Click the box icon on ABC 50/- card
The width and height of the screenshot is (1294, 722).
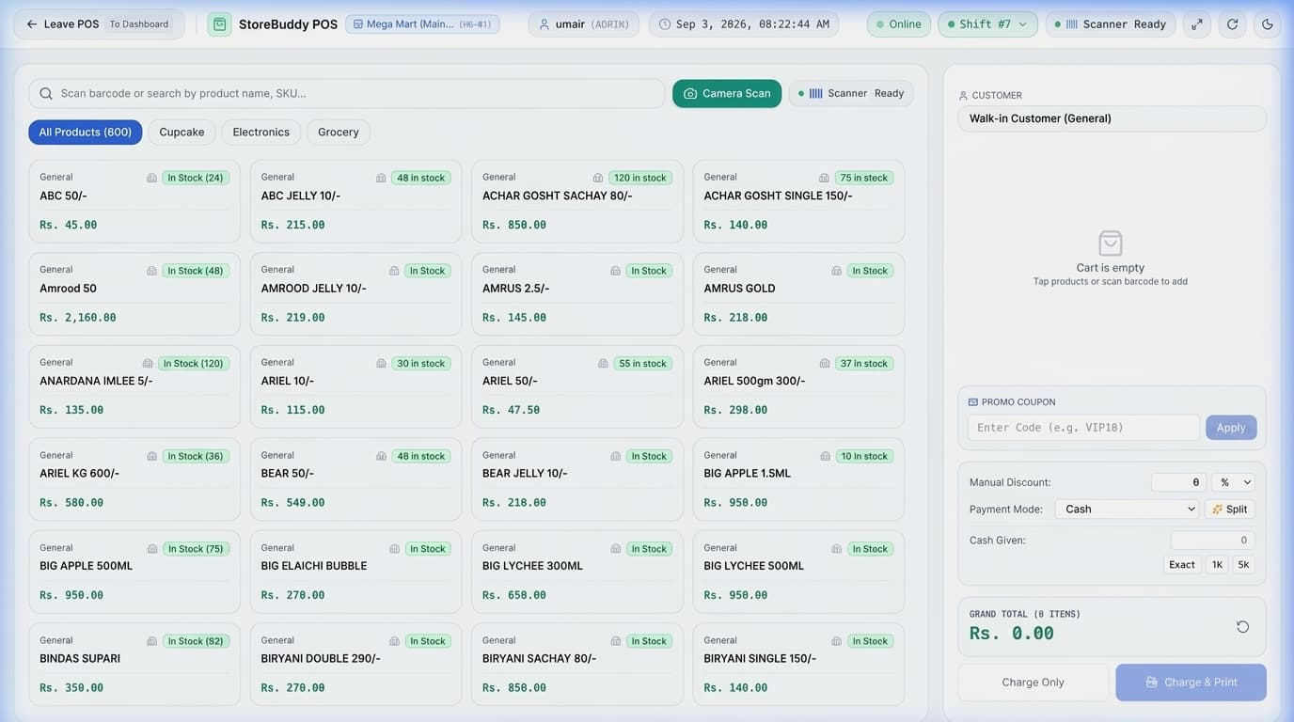(151, 178)
